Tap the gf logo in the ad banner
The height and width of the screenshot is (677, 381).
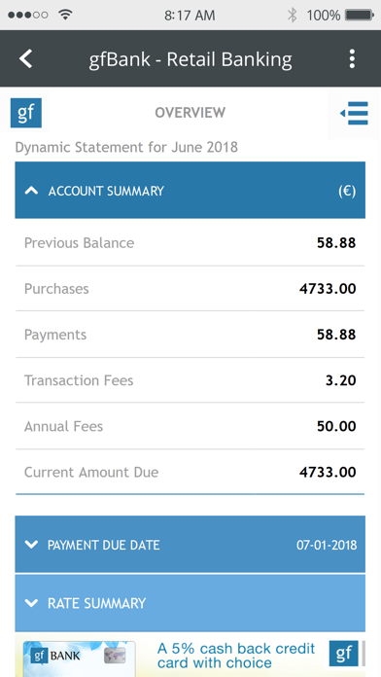(343, 654)
